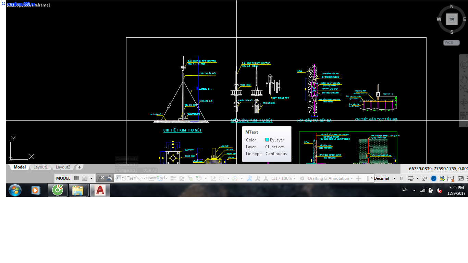Viewport: 468px width, 263px height.
Task: Click the isolate objects icon in status bar
Action: [x=424, y=178]
